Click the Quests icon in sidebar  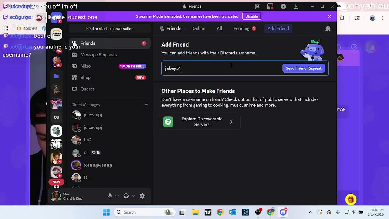click(x=74, y=89)
